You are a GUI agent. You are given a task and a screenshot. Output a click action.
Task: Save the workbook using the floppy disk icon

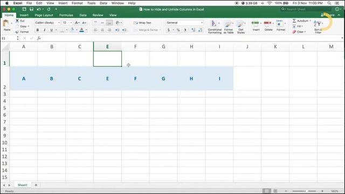tap(31, 9)
